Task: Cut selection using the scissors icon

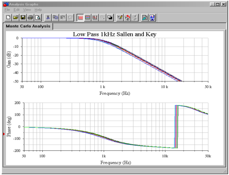Action: pos(48,18)
